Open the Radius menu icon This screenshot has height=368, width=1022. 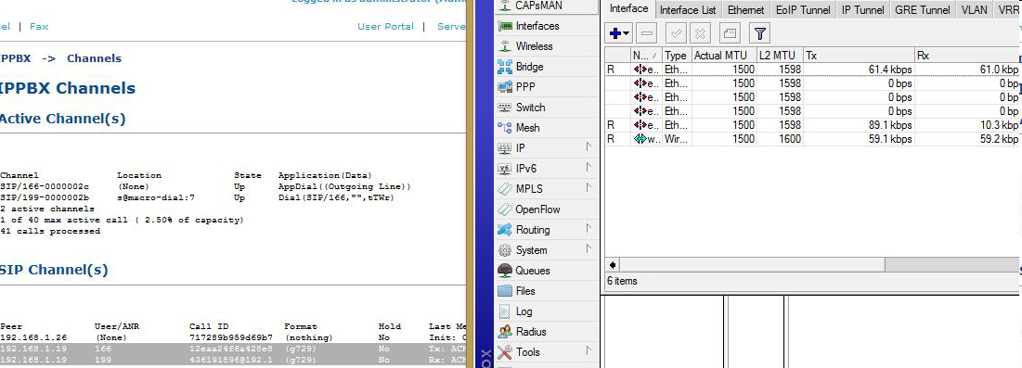coord(504,332)
